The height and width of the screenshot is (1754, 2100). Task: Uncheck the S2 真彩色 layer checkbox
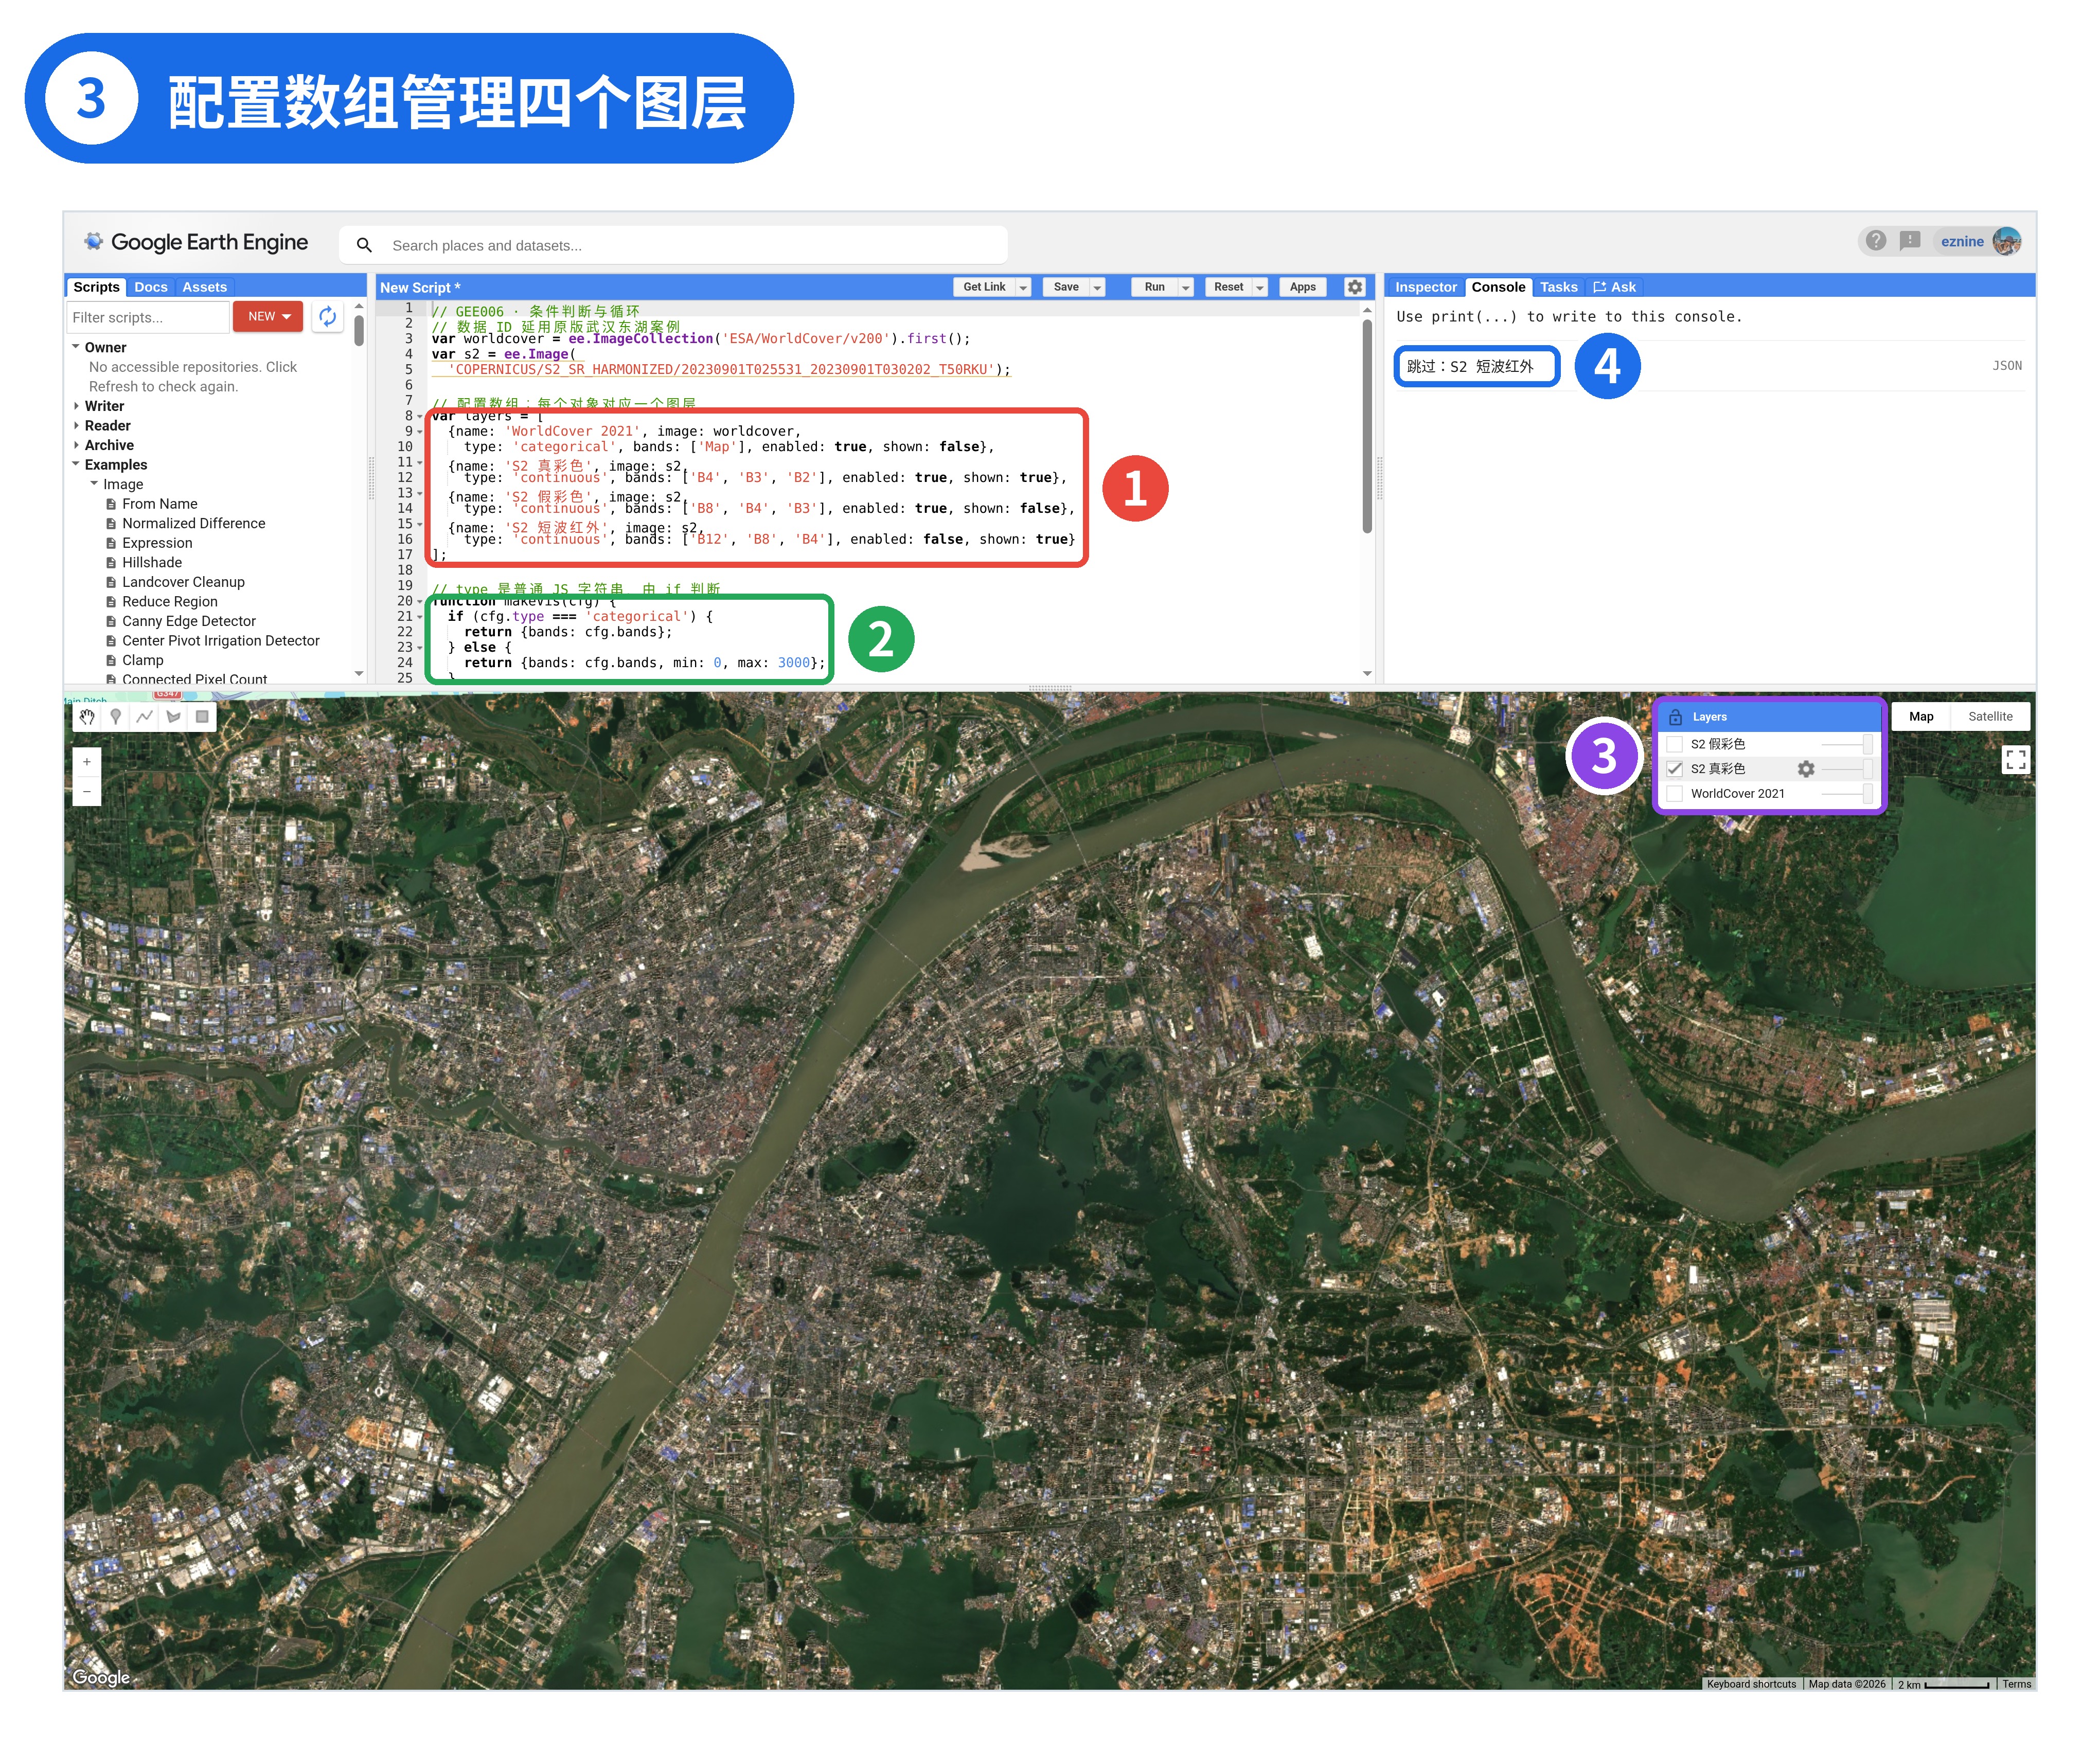1674,769
